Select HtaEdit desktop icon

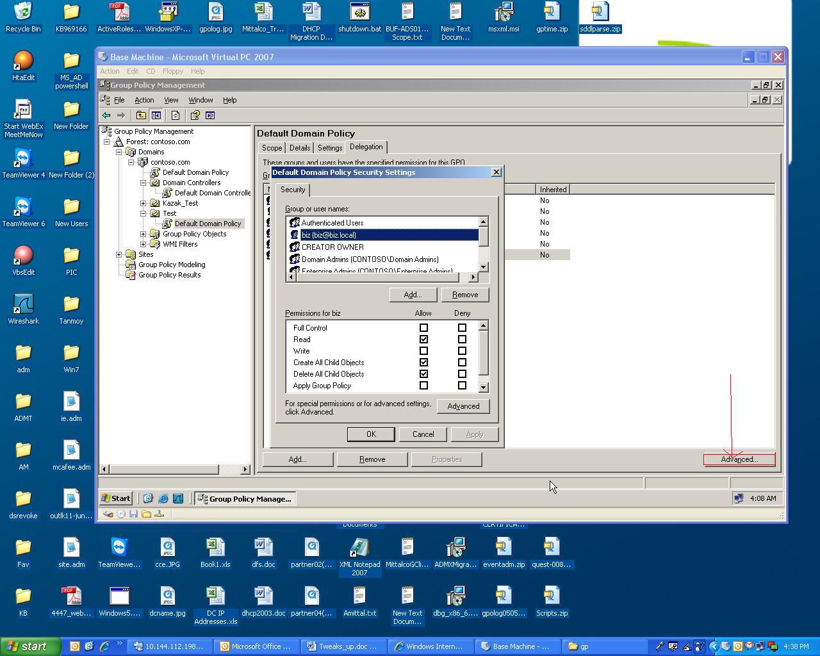pos(23,66)
